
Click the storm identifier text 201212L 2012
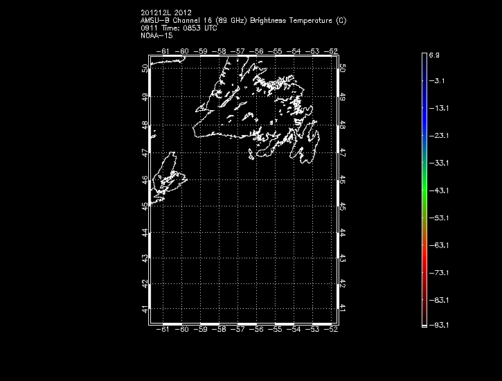pyautogui.click(x=165, y=13)
